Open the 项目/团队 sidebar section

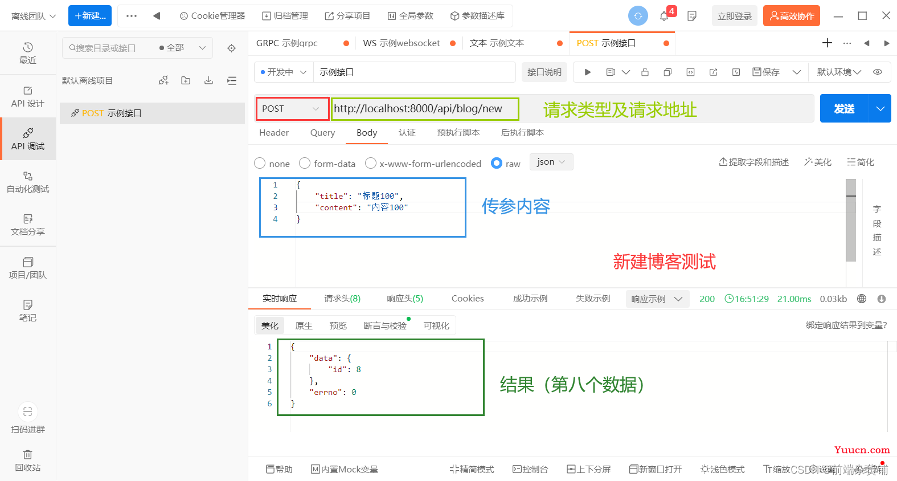(x=28, y=268)
